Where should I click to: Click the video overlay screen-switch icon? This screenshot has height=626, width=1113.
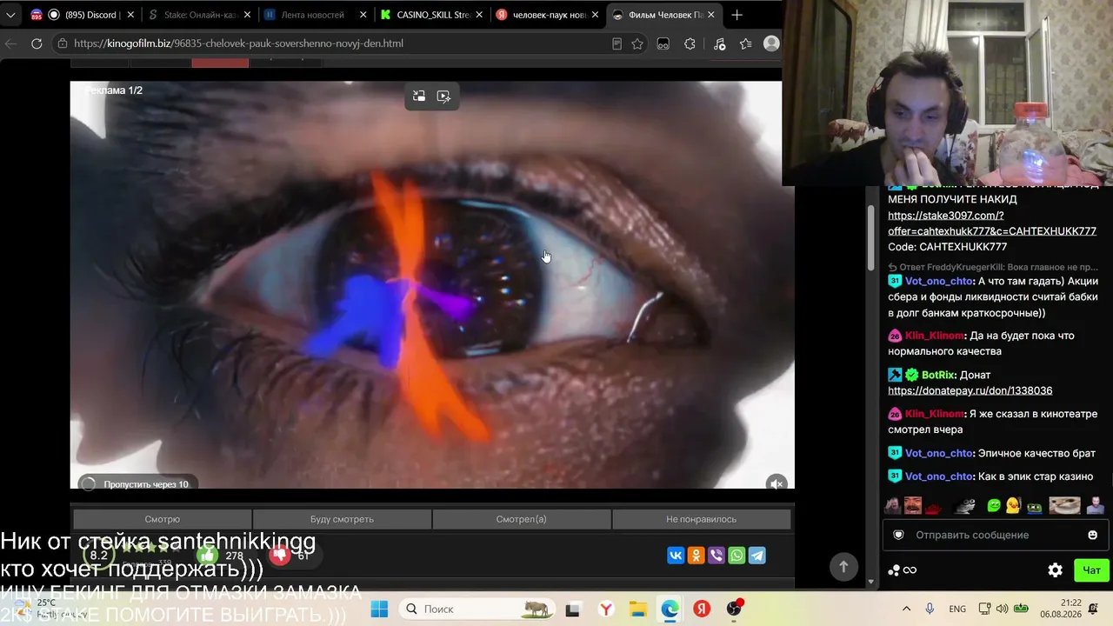tap(419, 97)
